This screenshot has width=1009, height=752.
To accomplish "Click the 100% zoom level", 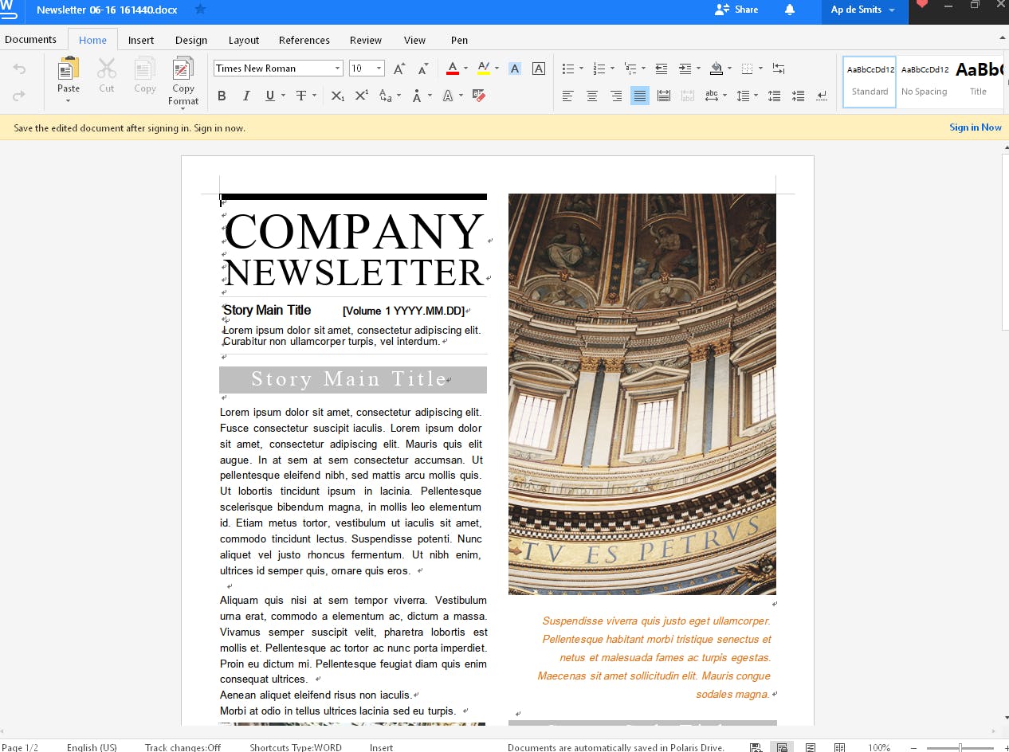I will pyautogui.click(x=879, y=747).
